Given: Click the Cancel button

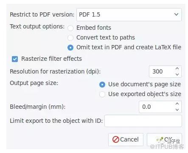Looking at the screenshot, I should (x=126, y=139).
